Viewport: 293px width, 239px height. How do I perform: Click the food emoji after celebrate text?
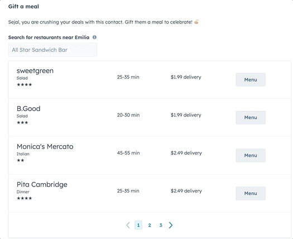[x=196, y=22]
